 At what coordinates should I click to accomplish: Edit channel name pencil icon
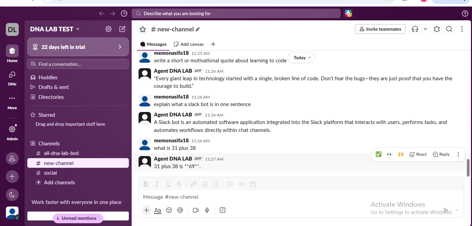198,29
